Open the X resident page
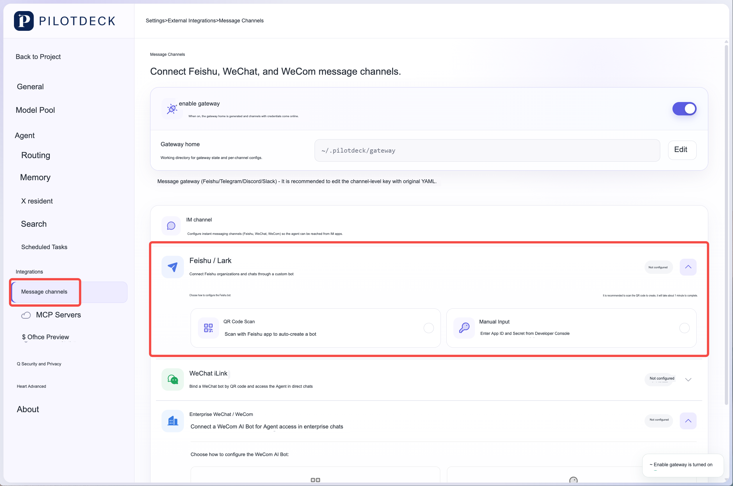Viewport: 733px width, 486px height. click(37, 201)
